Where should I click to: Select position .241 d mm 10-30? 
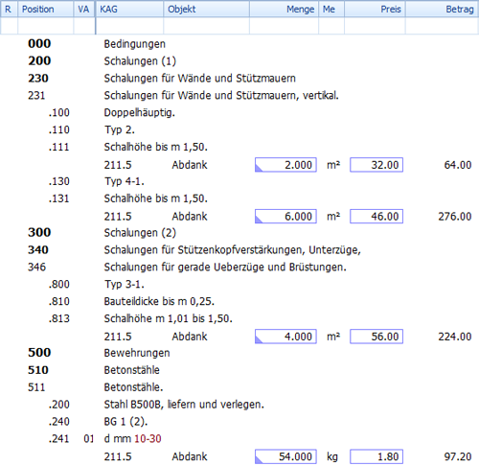pyautogui.click(x=239, y=438)
